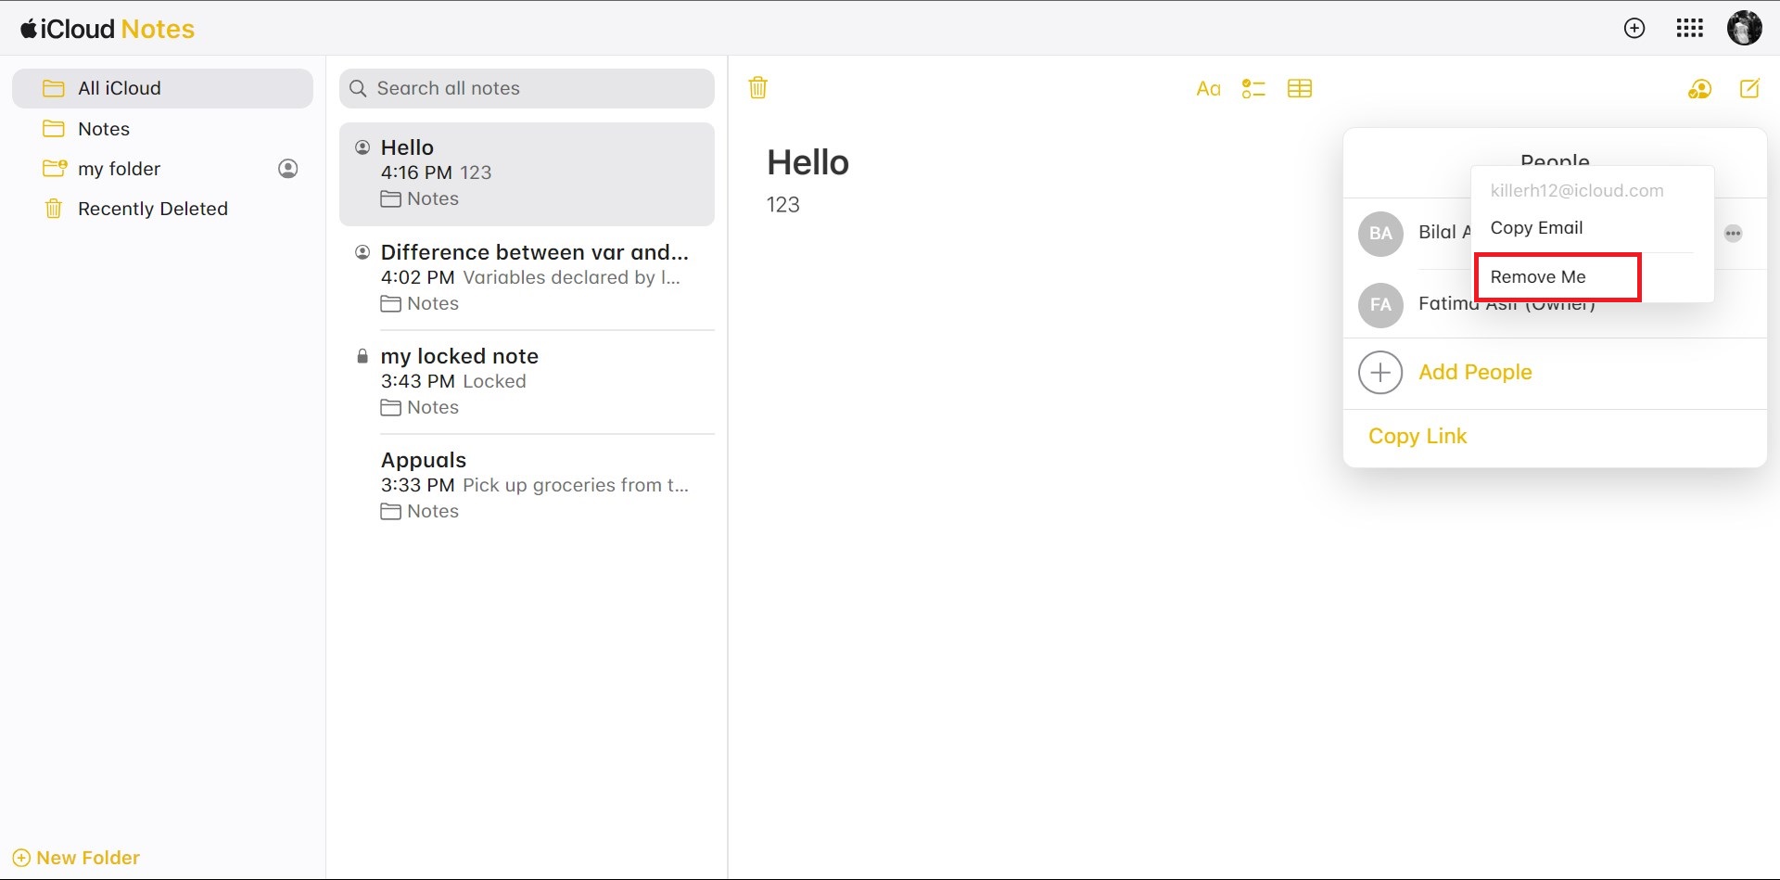
Task: Click the 123 body text in editor
Action: point(782,205)
